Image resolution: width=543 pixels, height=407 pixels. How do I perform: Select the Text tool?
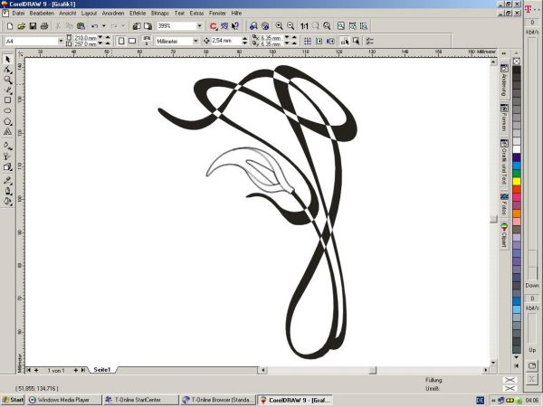click(x=7, y=133)
